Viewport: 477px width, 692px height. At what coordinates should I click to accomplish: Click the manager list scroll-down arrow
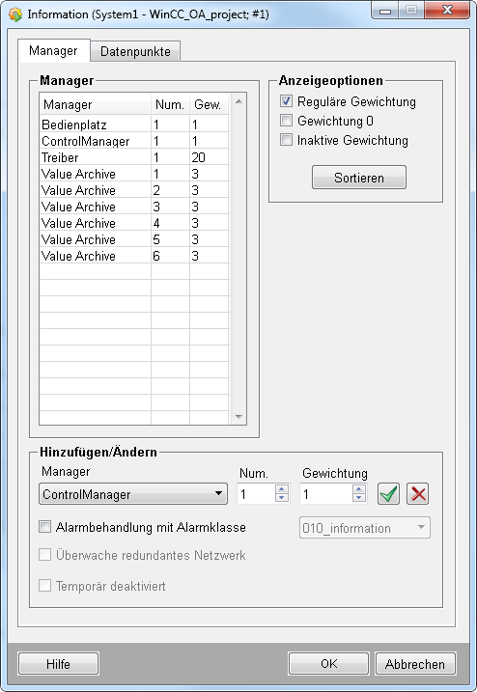(x=238, y=417)
